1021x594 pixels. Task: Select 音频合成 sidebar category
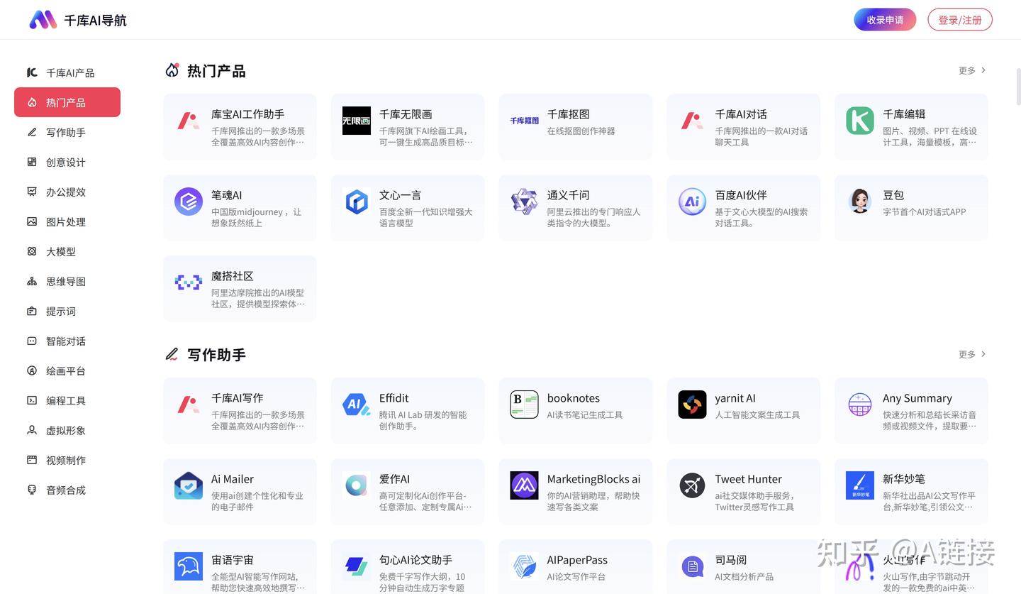tap(67, 490)
